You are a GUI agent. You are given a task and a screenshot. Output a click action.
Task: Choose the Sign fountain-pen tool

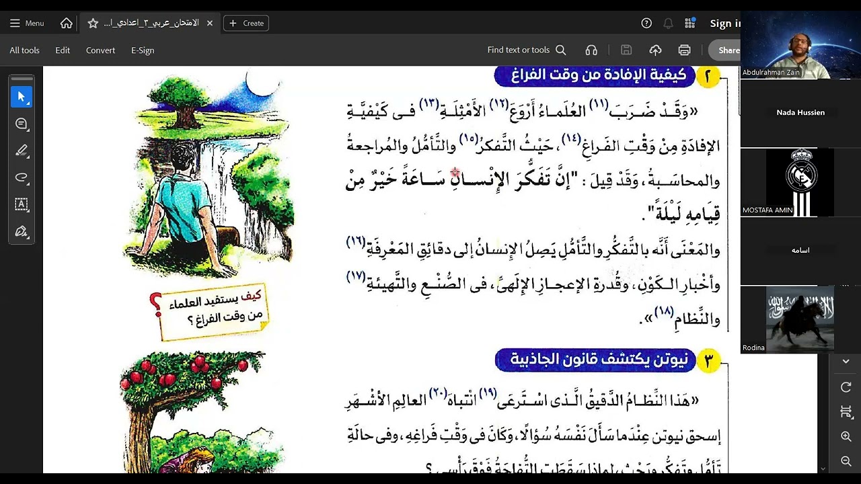coord(21,231)
